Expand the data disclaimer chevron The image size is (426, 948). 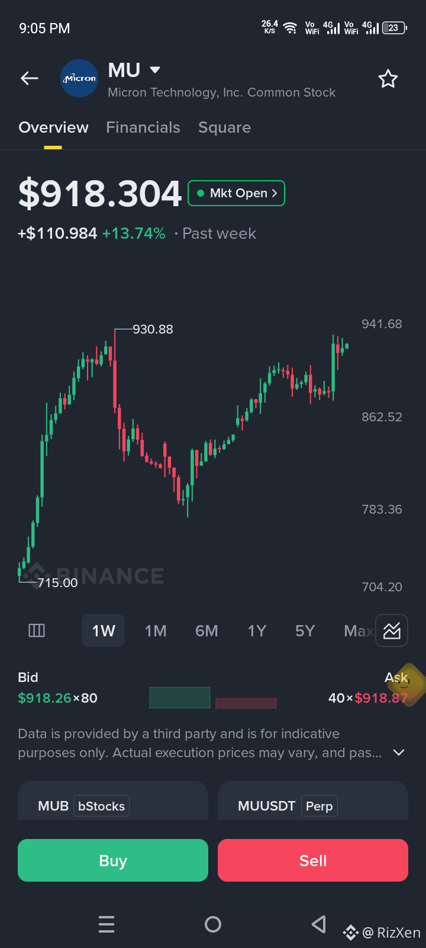click(399, 752)
